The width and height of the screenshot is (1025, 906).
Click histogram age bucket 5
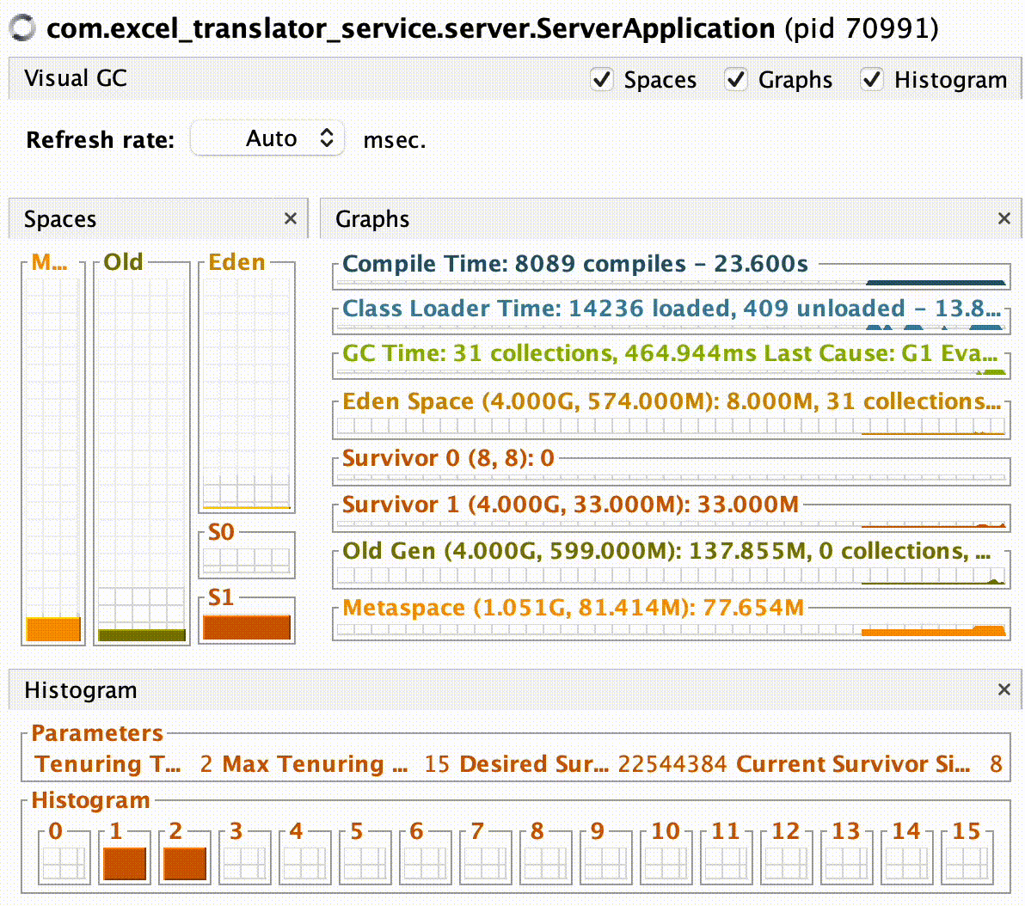tap(365, 857)
